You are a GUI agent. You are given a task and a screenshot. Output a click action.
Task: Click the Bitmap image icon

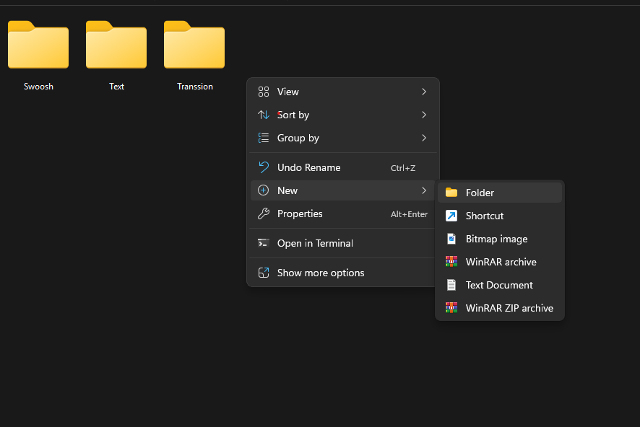[x=451, y=239]
